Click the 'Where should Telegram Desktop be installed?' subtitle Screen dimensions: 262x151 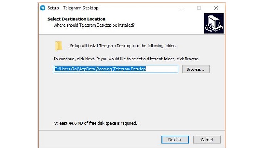pos(94,25)
